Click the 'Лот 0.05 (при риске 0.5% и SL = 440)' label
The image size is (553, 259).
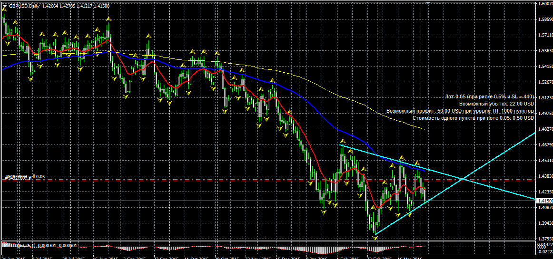point(490,96)
